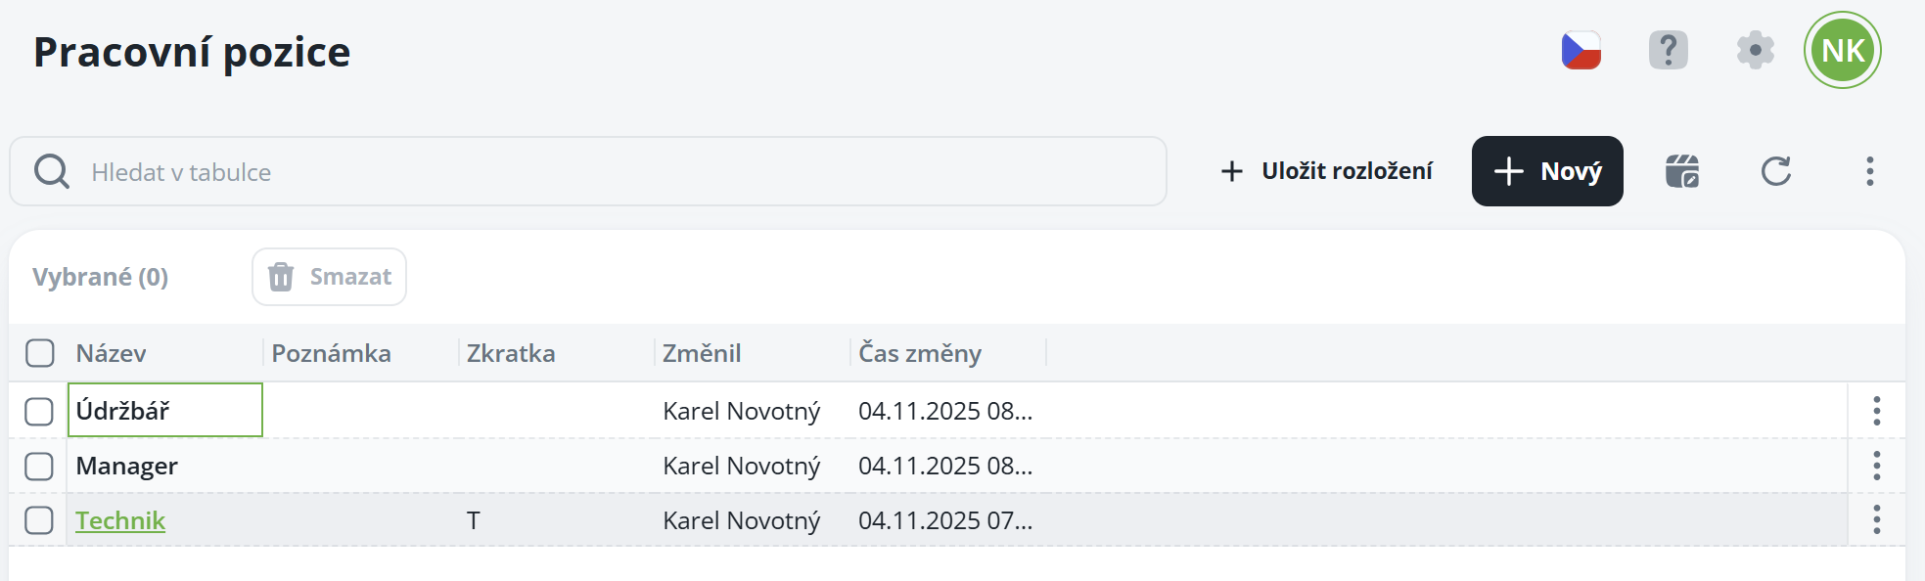Image resolution: width=1925 pixels, height=581 pixels.
Task: Open NK user profile avatar
Action: 1842,50
